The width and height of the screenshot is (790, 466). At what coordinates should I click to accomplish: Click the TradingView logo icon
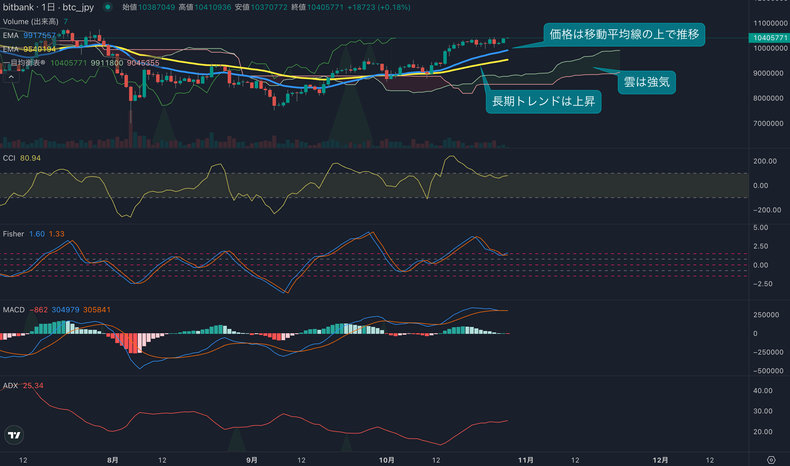point(14,435)
